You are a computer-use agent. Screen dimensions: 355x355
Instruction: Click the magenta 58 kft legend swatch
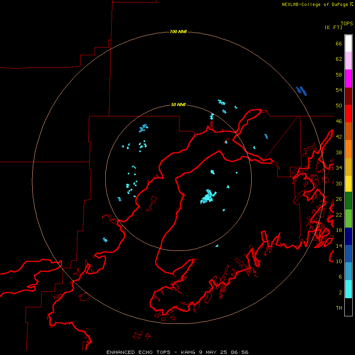[x=348, y=78]
